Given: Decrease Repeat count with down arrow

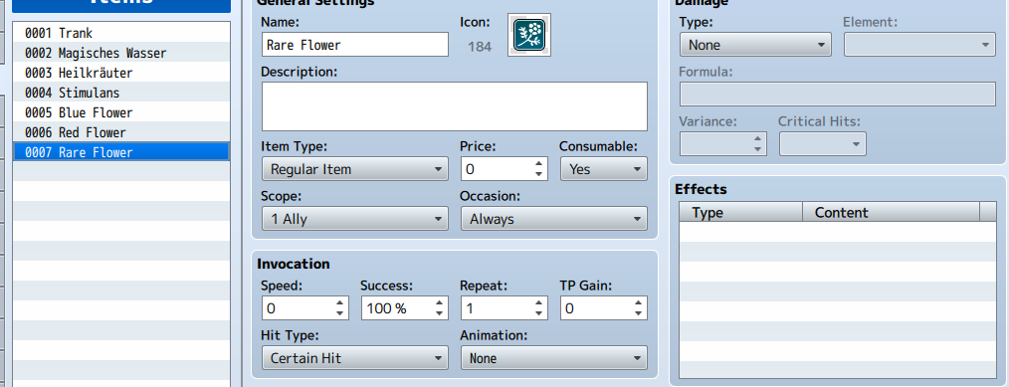Looking at the screenshot, I should tap(540, 313).
